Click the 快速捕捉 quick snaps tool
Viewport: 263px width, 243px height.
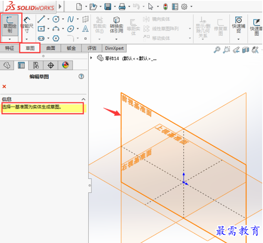238,25
